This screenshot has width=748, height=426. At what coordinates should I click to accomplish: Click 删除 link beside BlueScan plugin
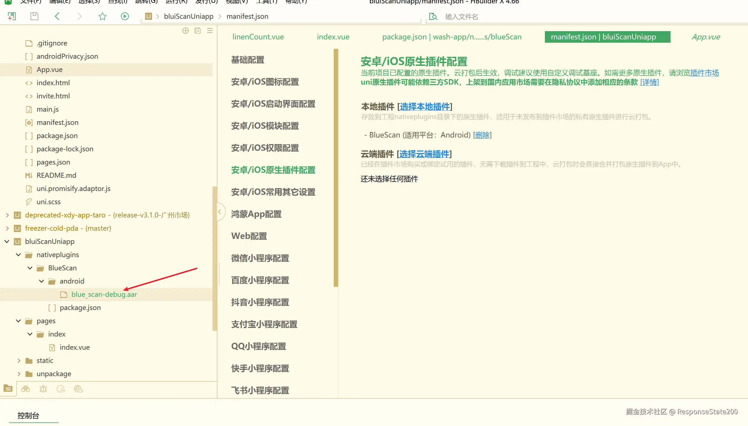coord(482,135)
